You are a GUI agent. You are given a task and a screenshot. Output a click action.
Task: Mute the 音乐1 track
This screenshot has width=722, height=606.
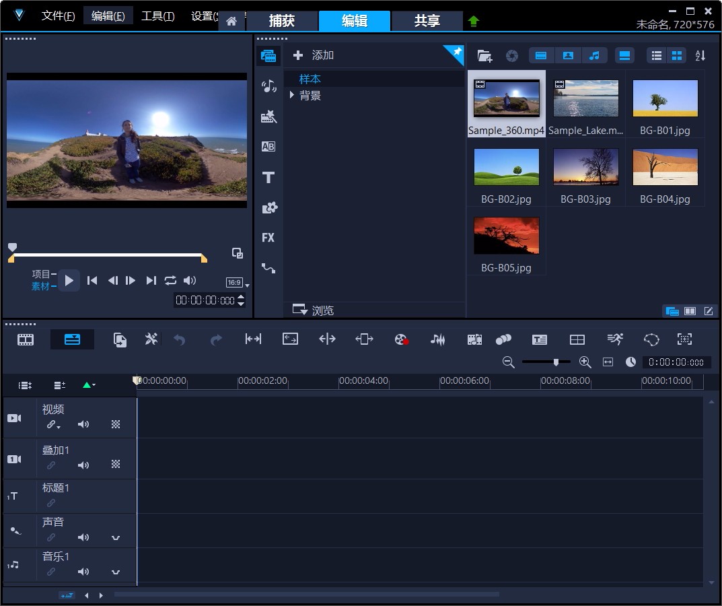tap(83, 572)
